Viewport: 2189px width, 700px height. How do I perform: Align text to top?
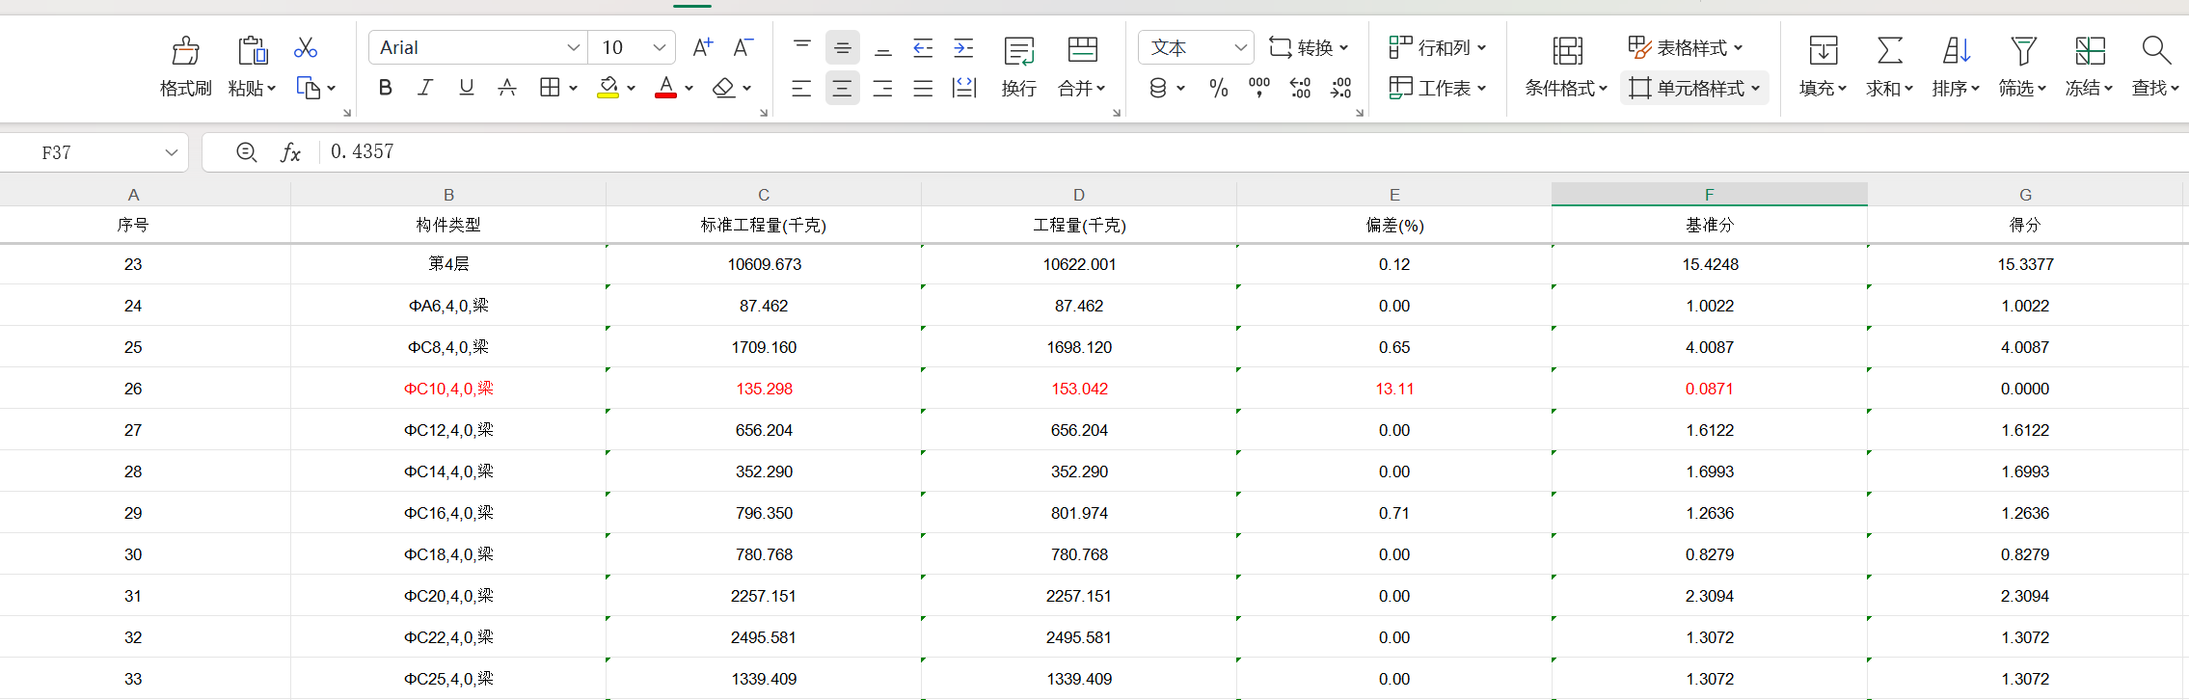tap(802, 47)
